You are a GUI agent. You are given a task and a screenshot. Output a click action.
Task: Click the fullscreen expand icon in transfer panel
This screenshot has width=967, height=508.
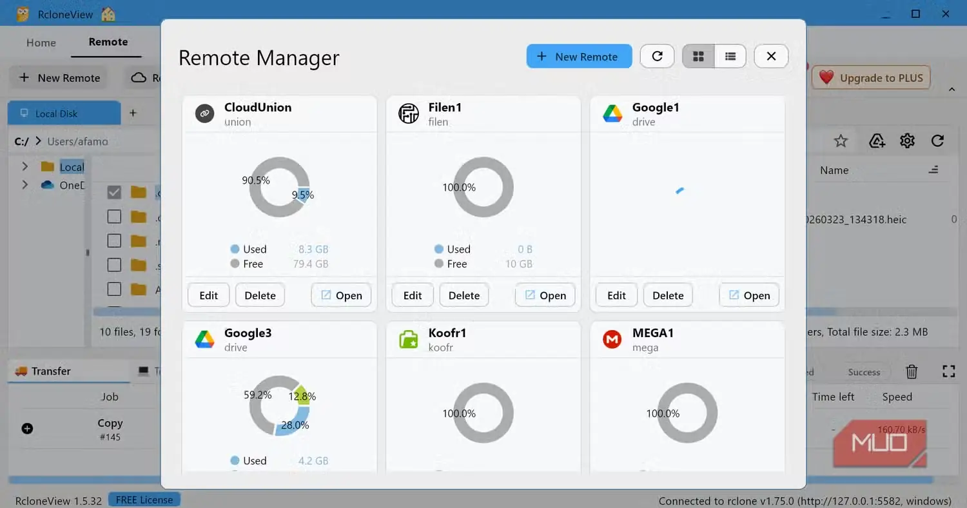tap(948, 371)
